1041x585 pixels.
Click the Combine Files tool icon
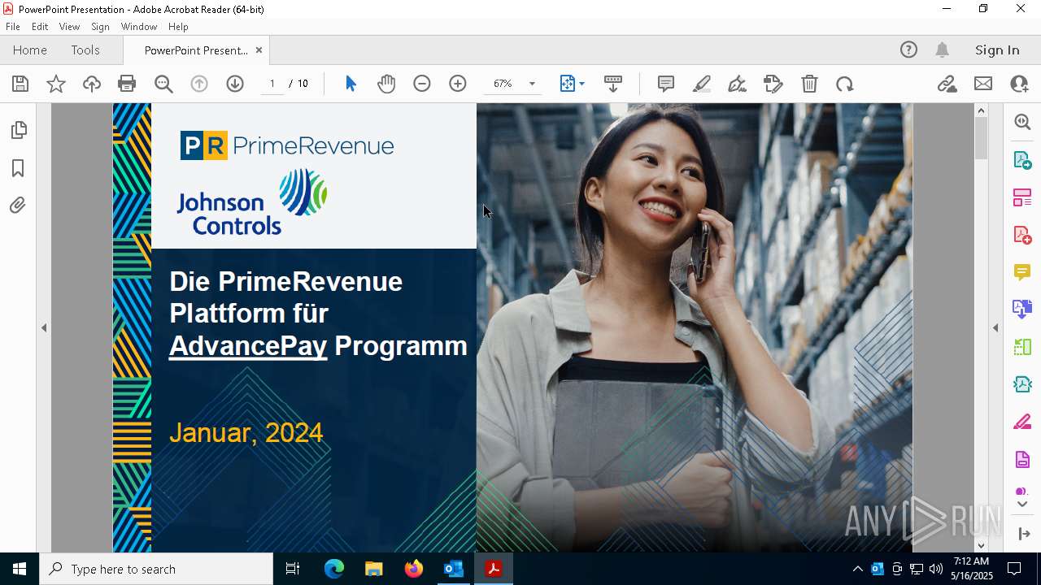(1022, 310)
